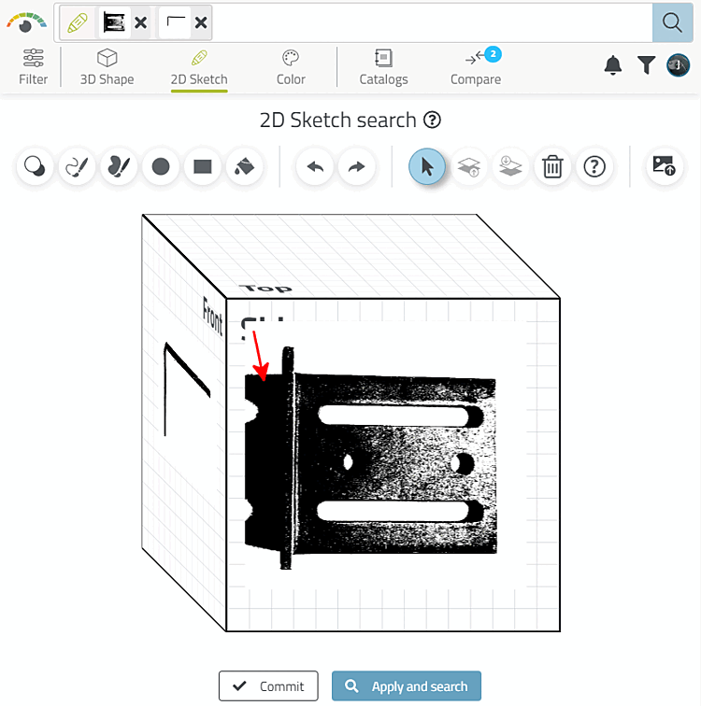Open the sketch toolbar help icon

(x=594, y=167)
